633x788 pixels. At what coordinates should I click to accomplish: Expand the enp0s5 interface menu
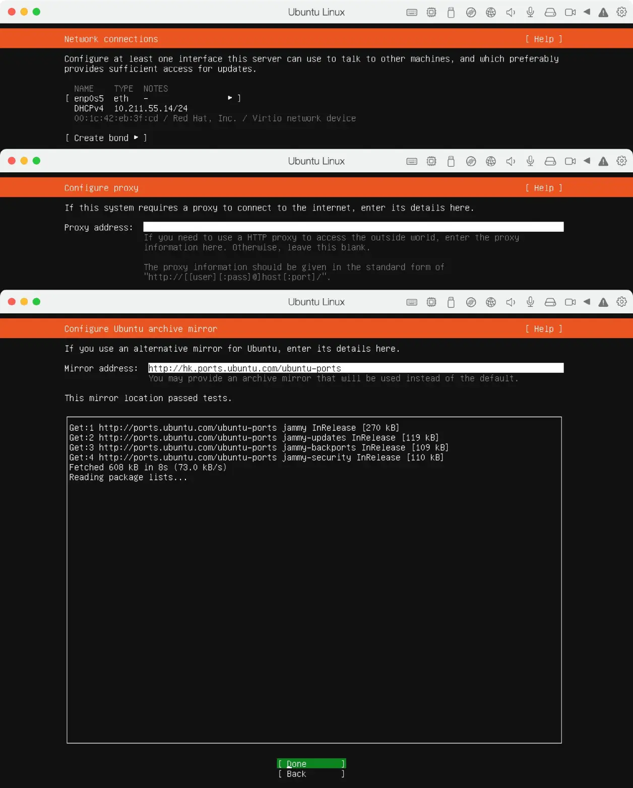(153, 98)
